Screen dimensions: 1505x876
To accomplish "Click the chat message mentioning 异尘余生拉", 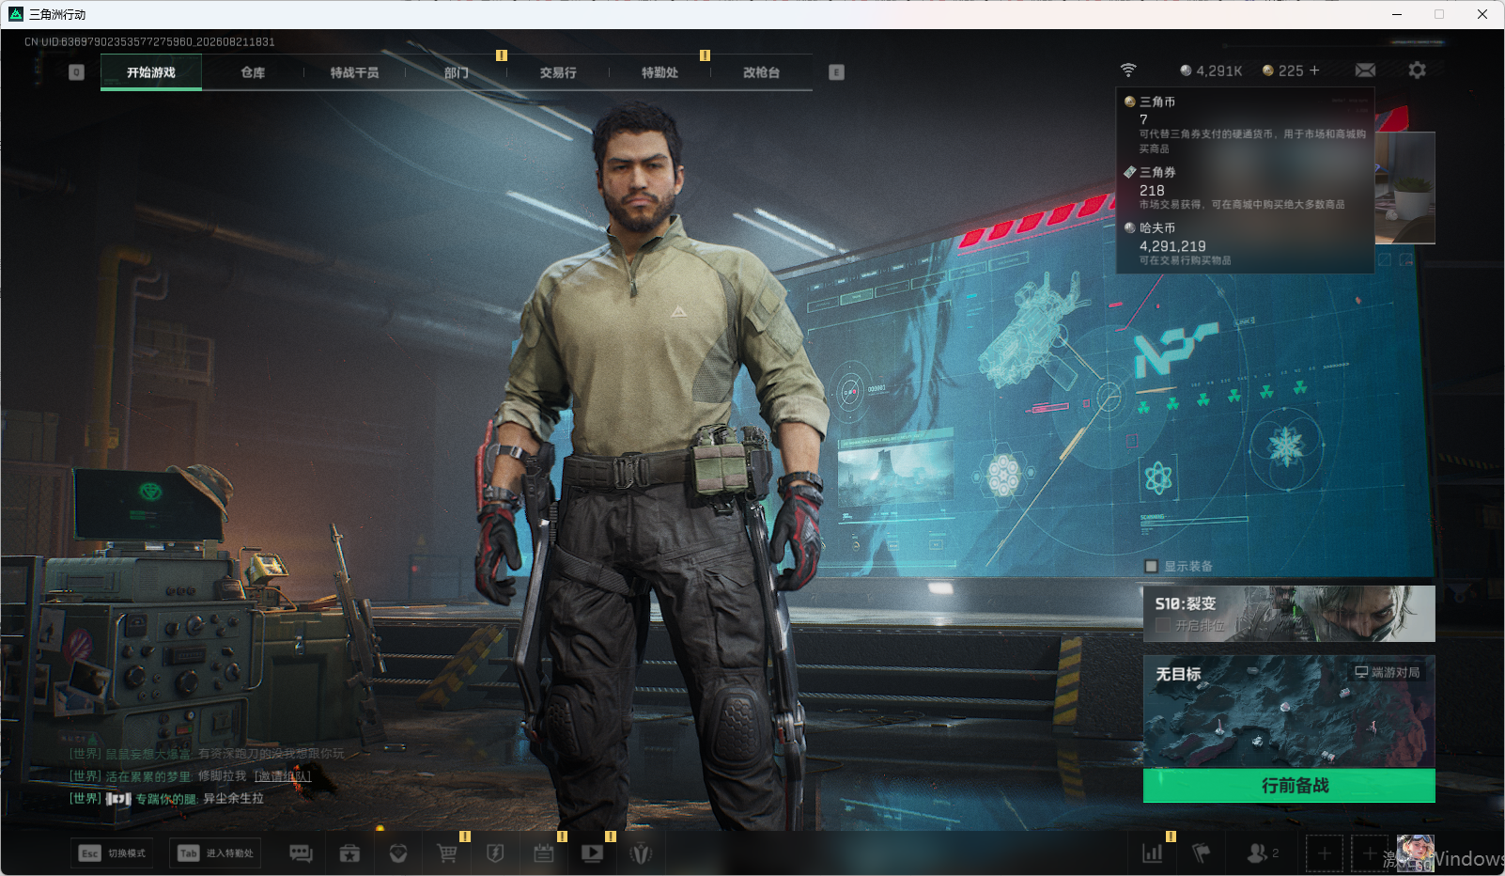I will (167, 799).
